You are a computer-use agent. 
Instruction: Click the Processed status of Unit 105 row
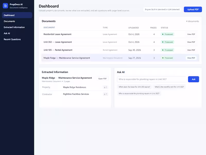click(x=168, y=50)
